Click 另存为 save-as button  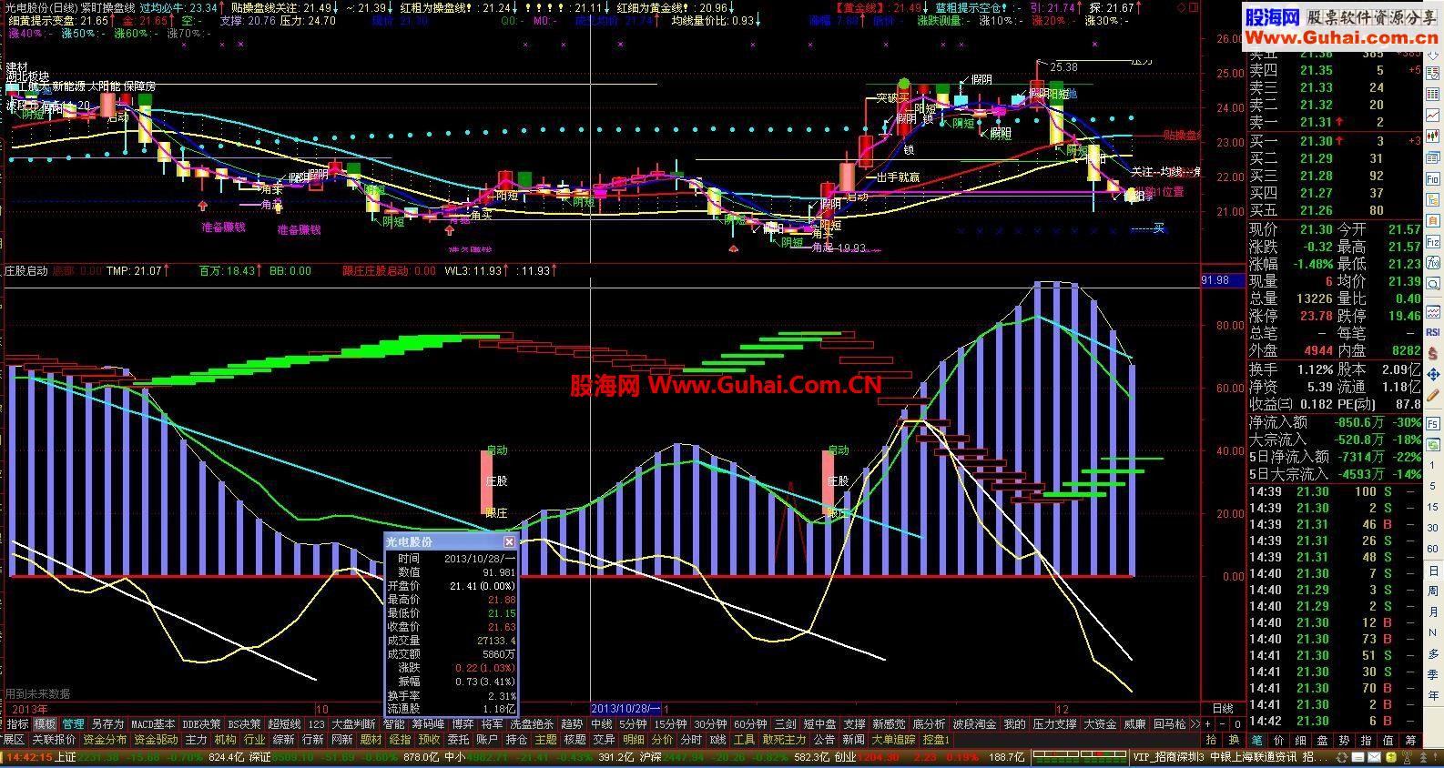point(107,724)
